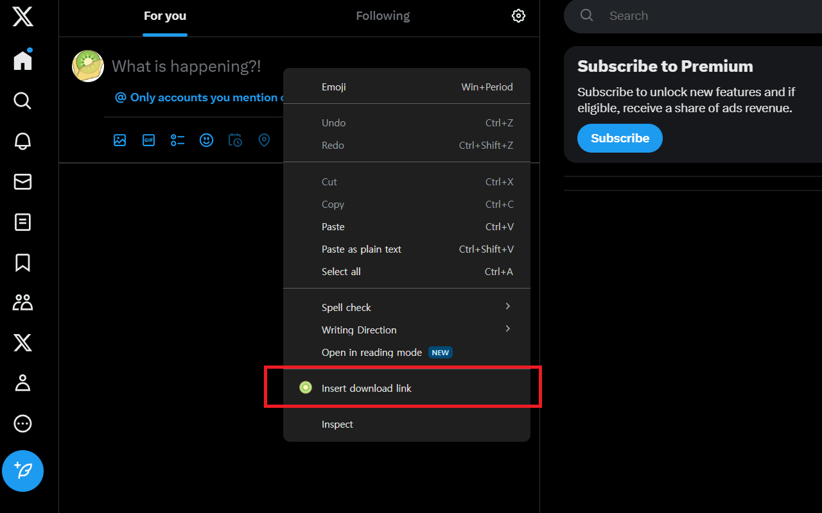Attach media with the image icon

pos(119,140)
